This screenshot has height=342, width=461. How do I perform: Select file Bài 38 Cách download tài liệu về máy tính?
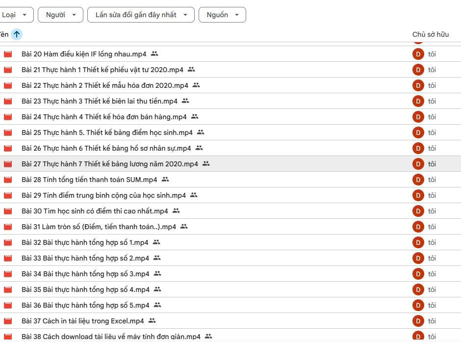(x=111, y=337)
